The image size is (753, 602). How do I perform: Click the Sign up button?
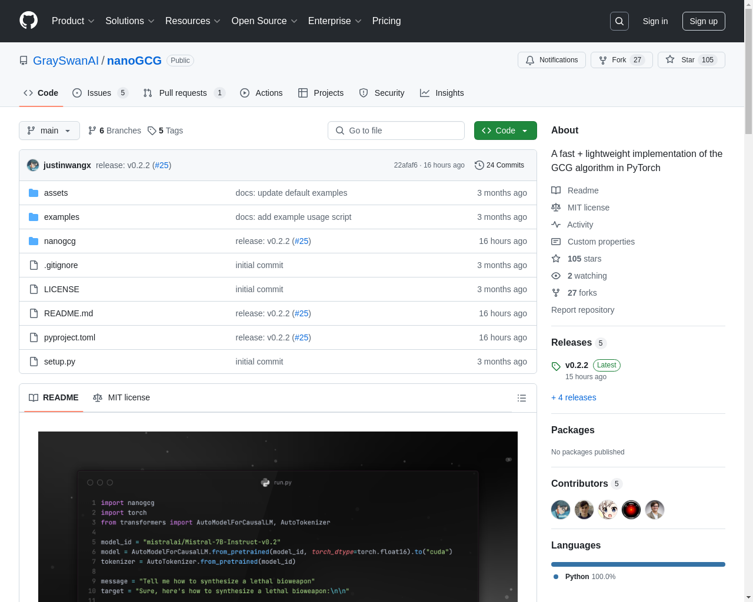[x=704, y=21]
